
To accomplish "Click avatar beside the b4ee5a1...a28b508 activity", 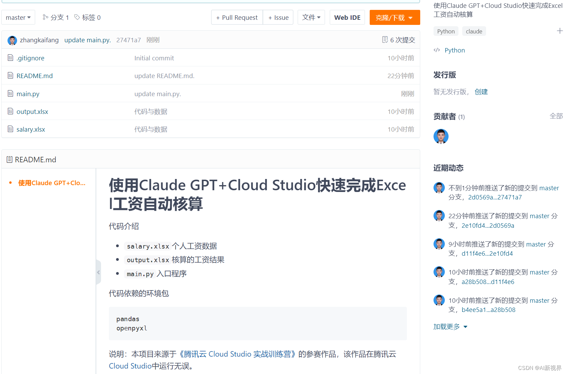I will coord(439,300).
